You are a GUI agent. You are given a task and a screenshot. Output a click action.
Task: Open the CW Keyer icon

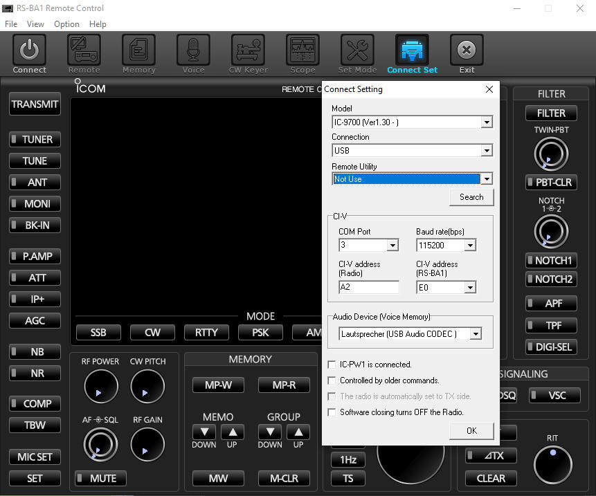[249, 50]
